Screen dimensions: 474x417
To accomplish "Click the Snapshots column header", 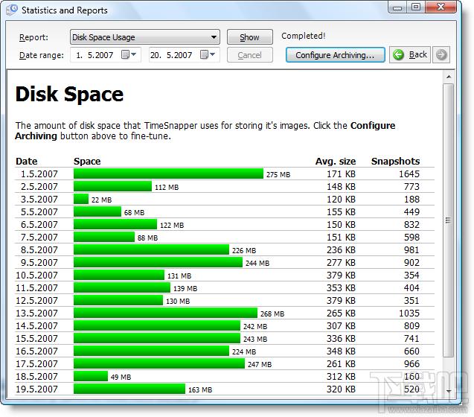I will 395,162.
